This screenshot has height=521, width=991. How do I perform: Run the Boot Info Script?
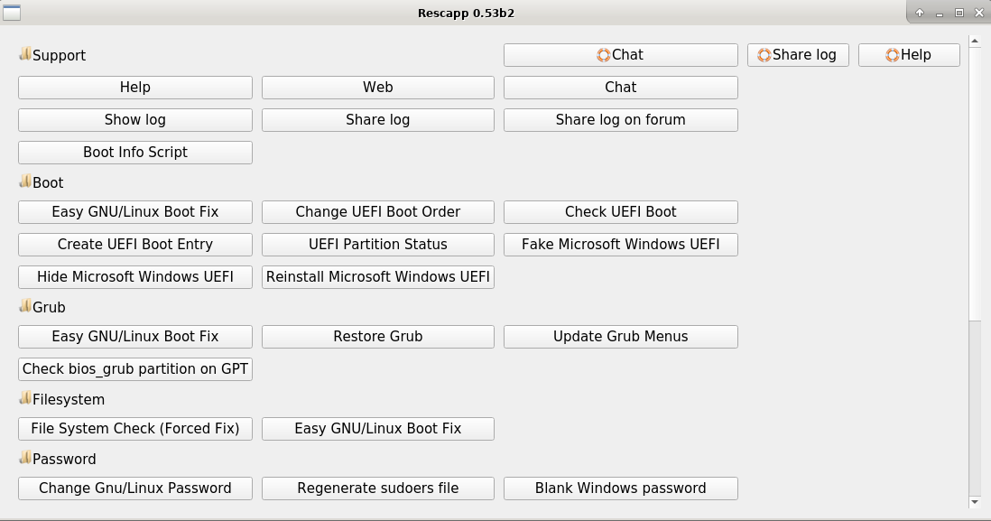(x=134, y=152)
